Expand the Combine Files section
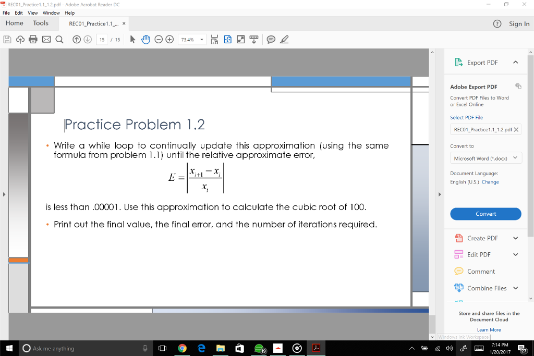This screenshot has height=356, width=534. coord(515,288)
